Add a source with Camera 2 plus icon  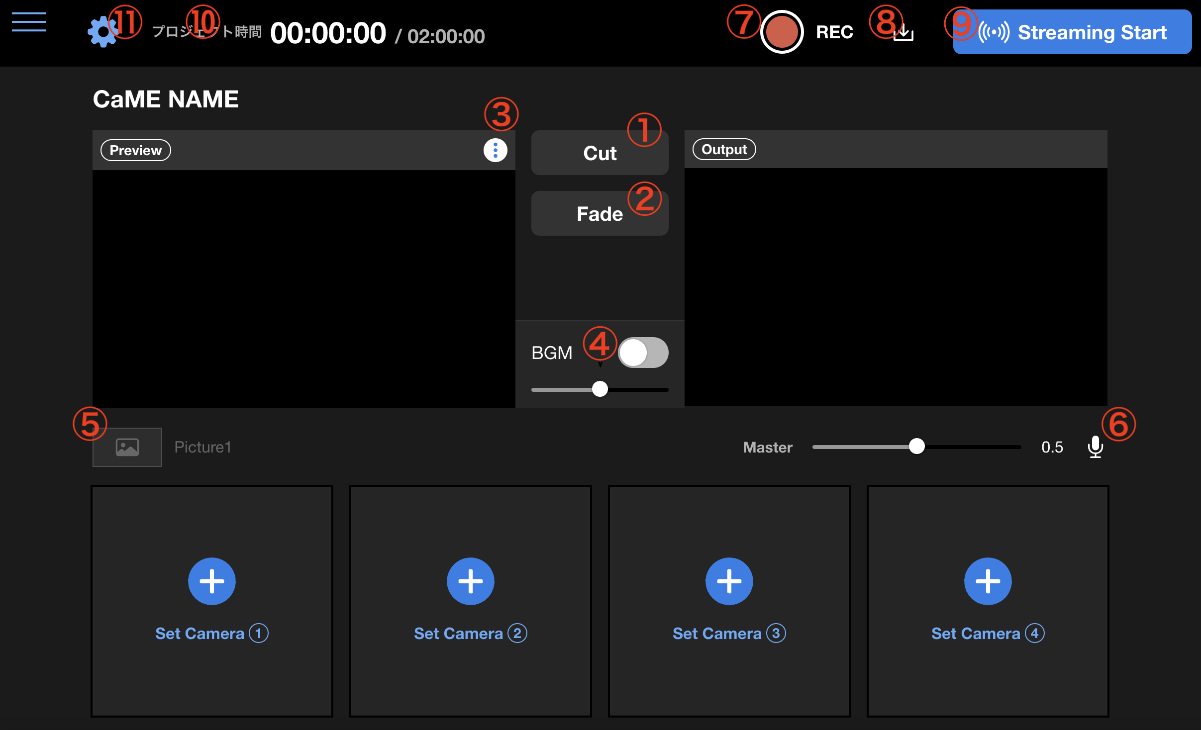point(471,581)
